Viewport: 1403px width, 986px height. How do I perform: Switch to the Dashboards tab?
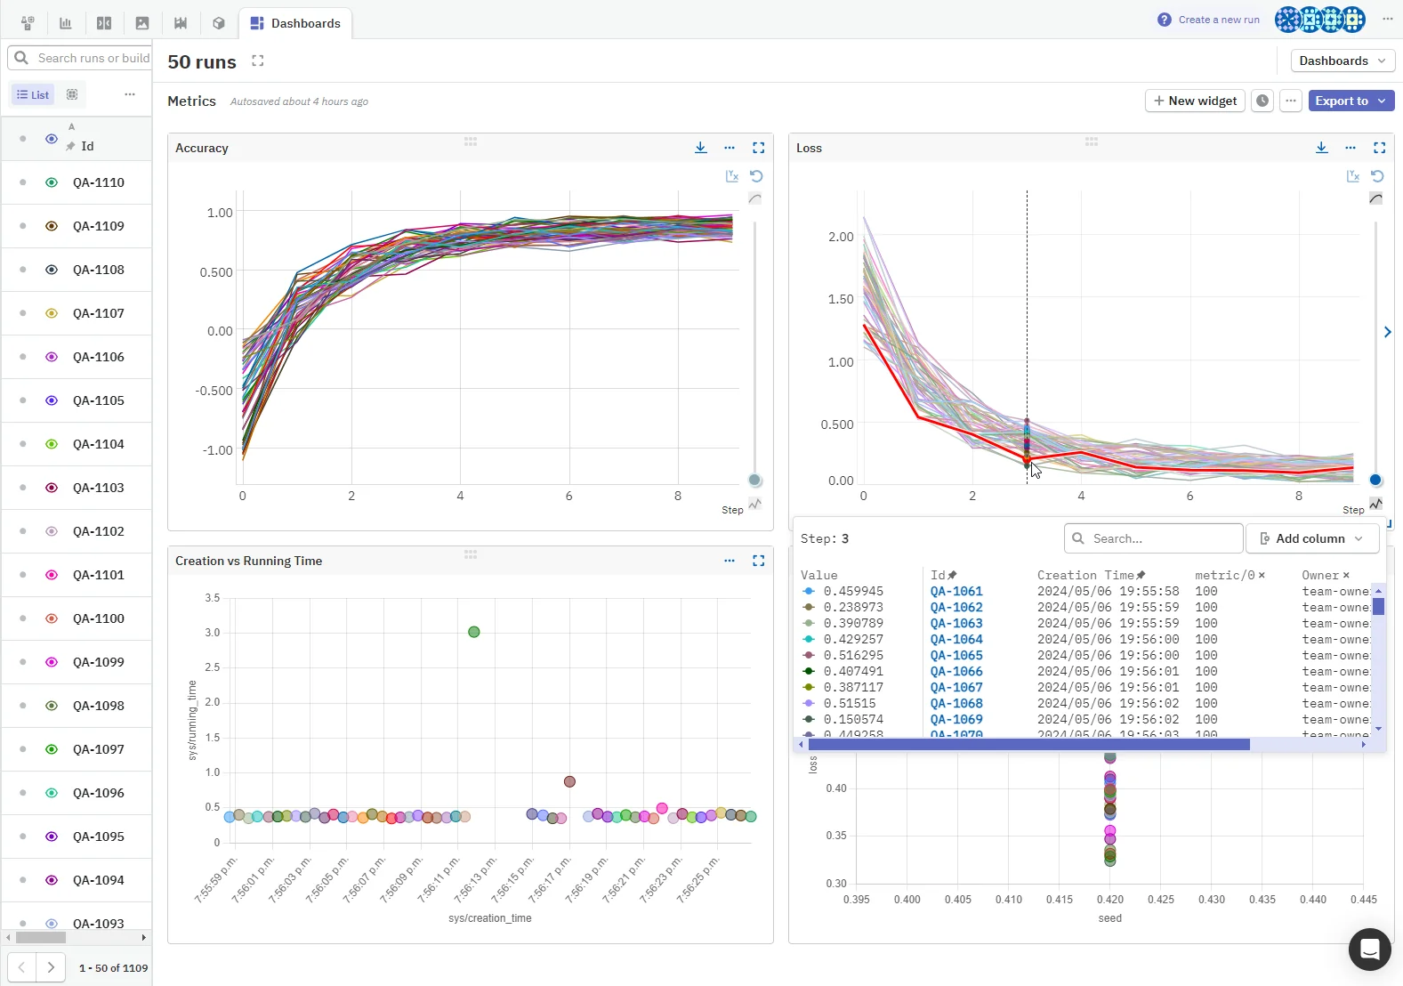pos(295,23)
